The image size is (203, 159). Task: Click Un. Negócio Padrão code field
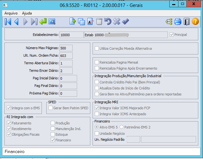[133, 139]
